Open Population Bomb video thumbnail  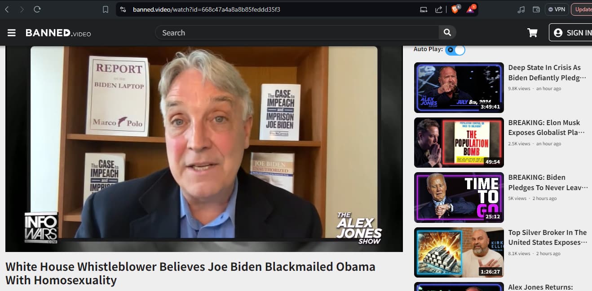click(459, 143)
